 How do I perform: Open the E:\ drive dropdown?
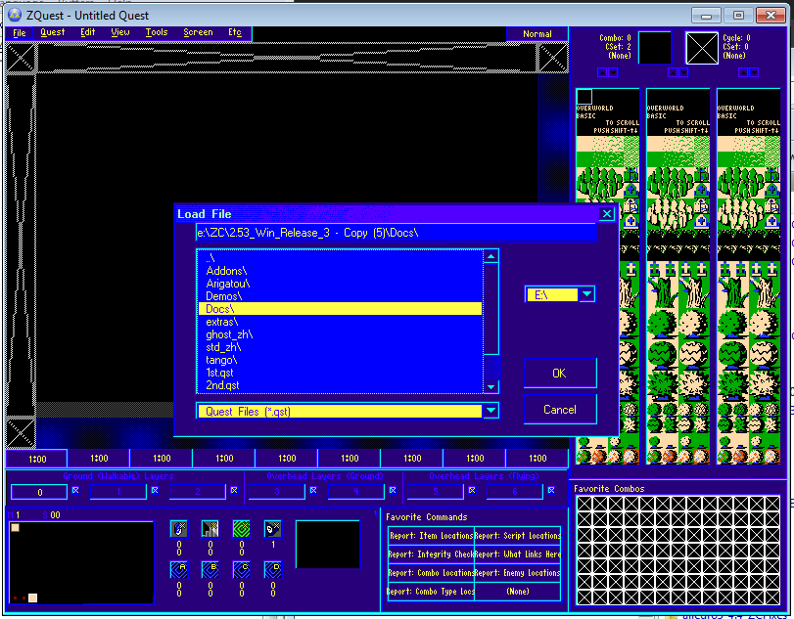(x=586, y=293)
